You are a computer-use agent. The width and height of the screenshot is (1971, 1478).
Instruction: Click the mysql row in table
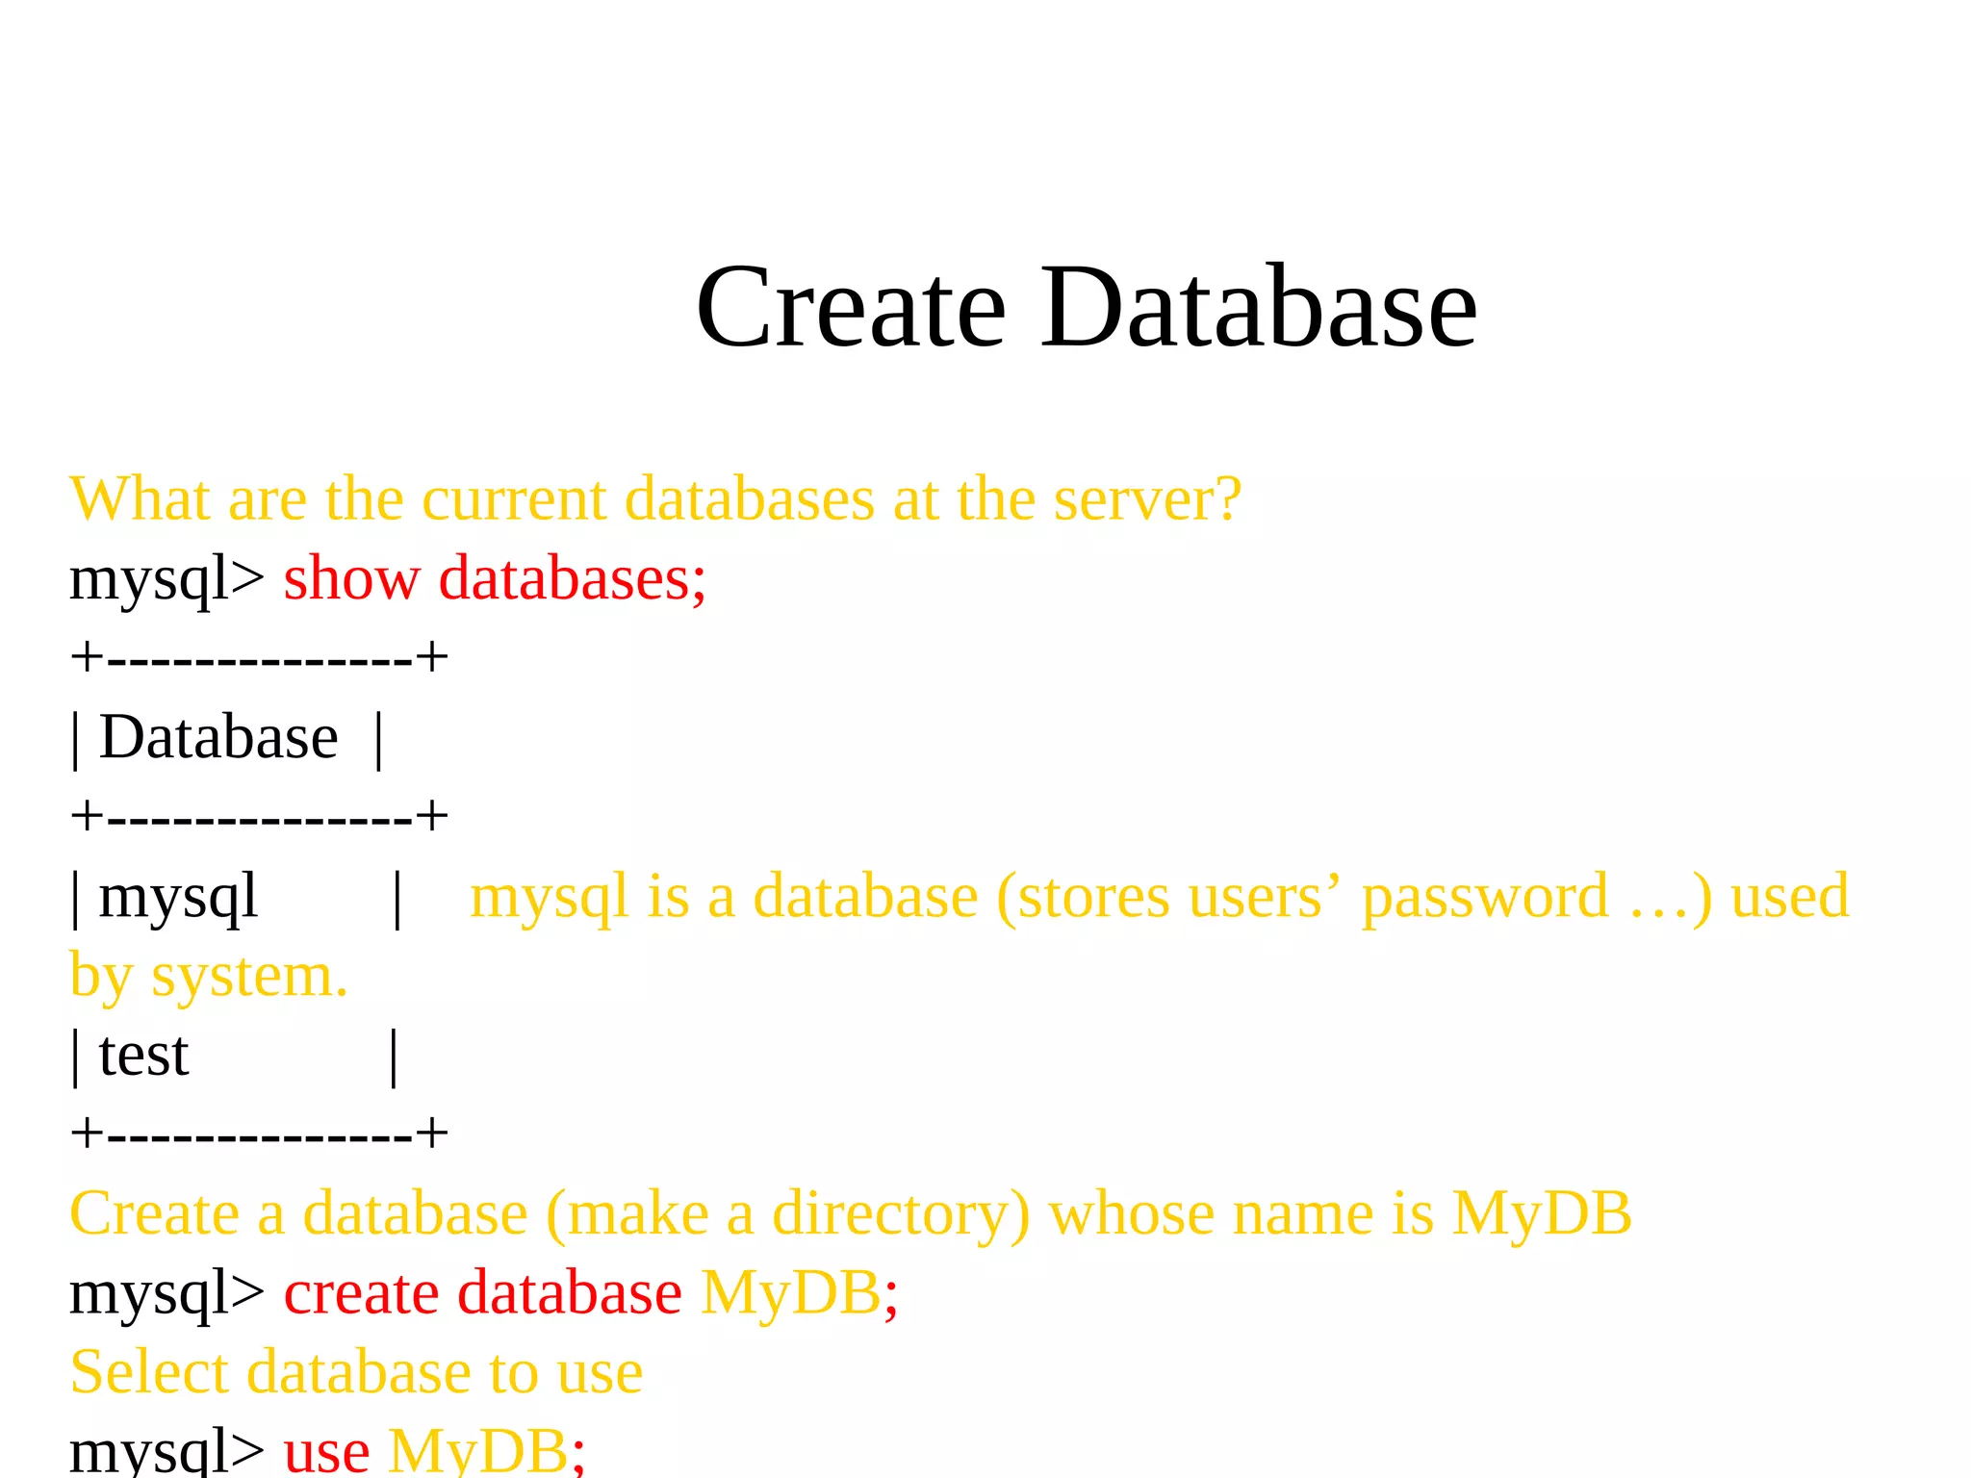[178, 897]
